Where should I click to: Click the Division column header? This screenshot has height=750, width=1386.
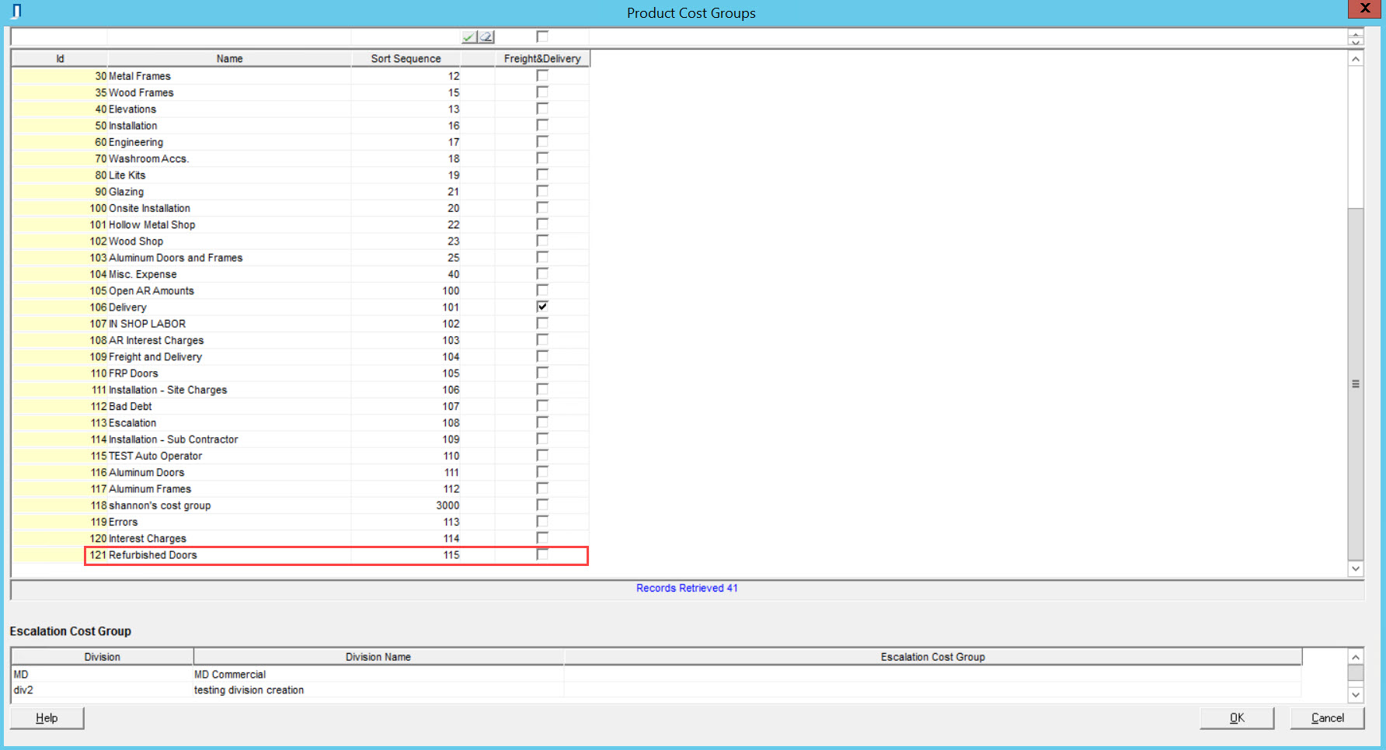click(102, 657)
